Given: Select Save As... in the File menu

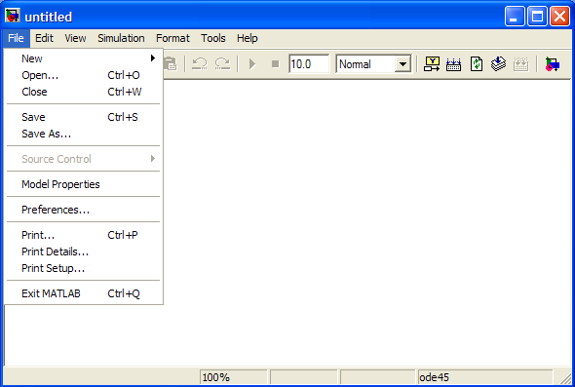Looking at the screenshot, I should click(83, 134).
